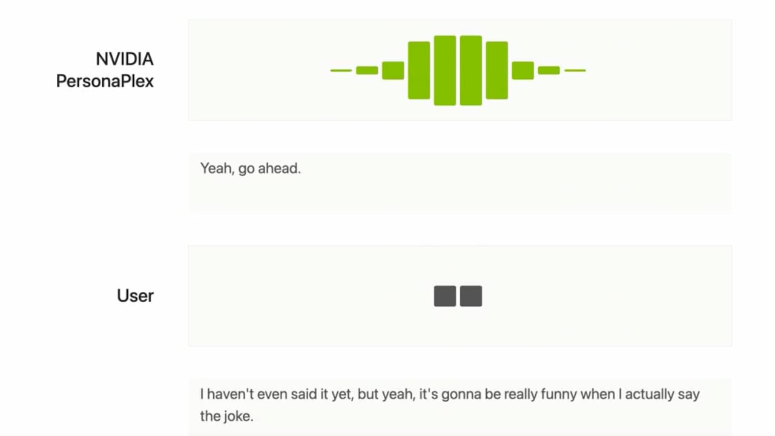The image size is (775, 436).
Task: Click the left of the two tallest green bars
Action: (445, 70)
